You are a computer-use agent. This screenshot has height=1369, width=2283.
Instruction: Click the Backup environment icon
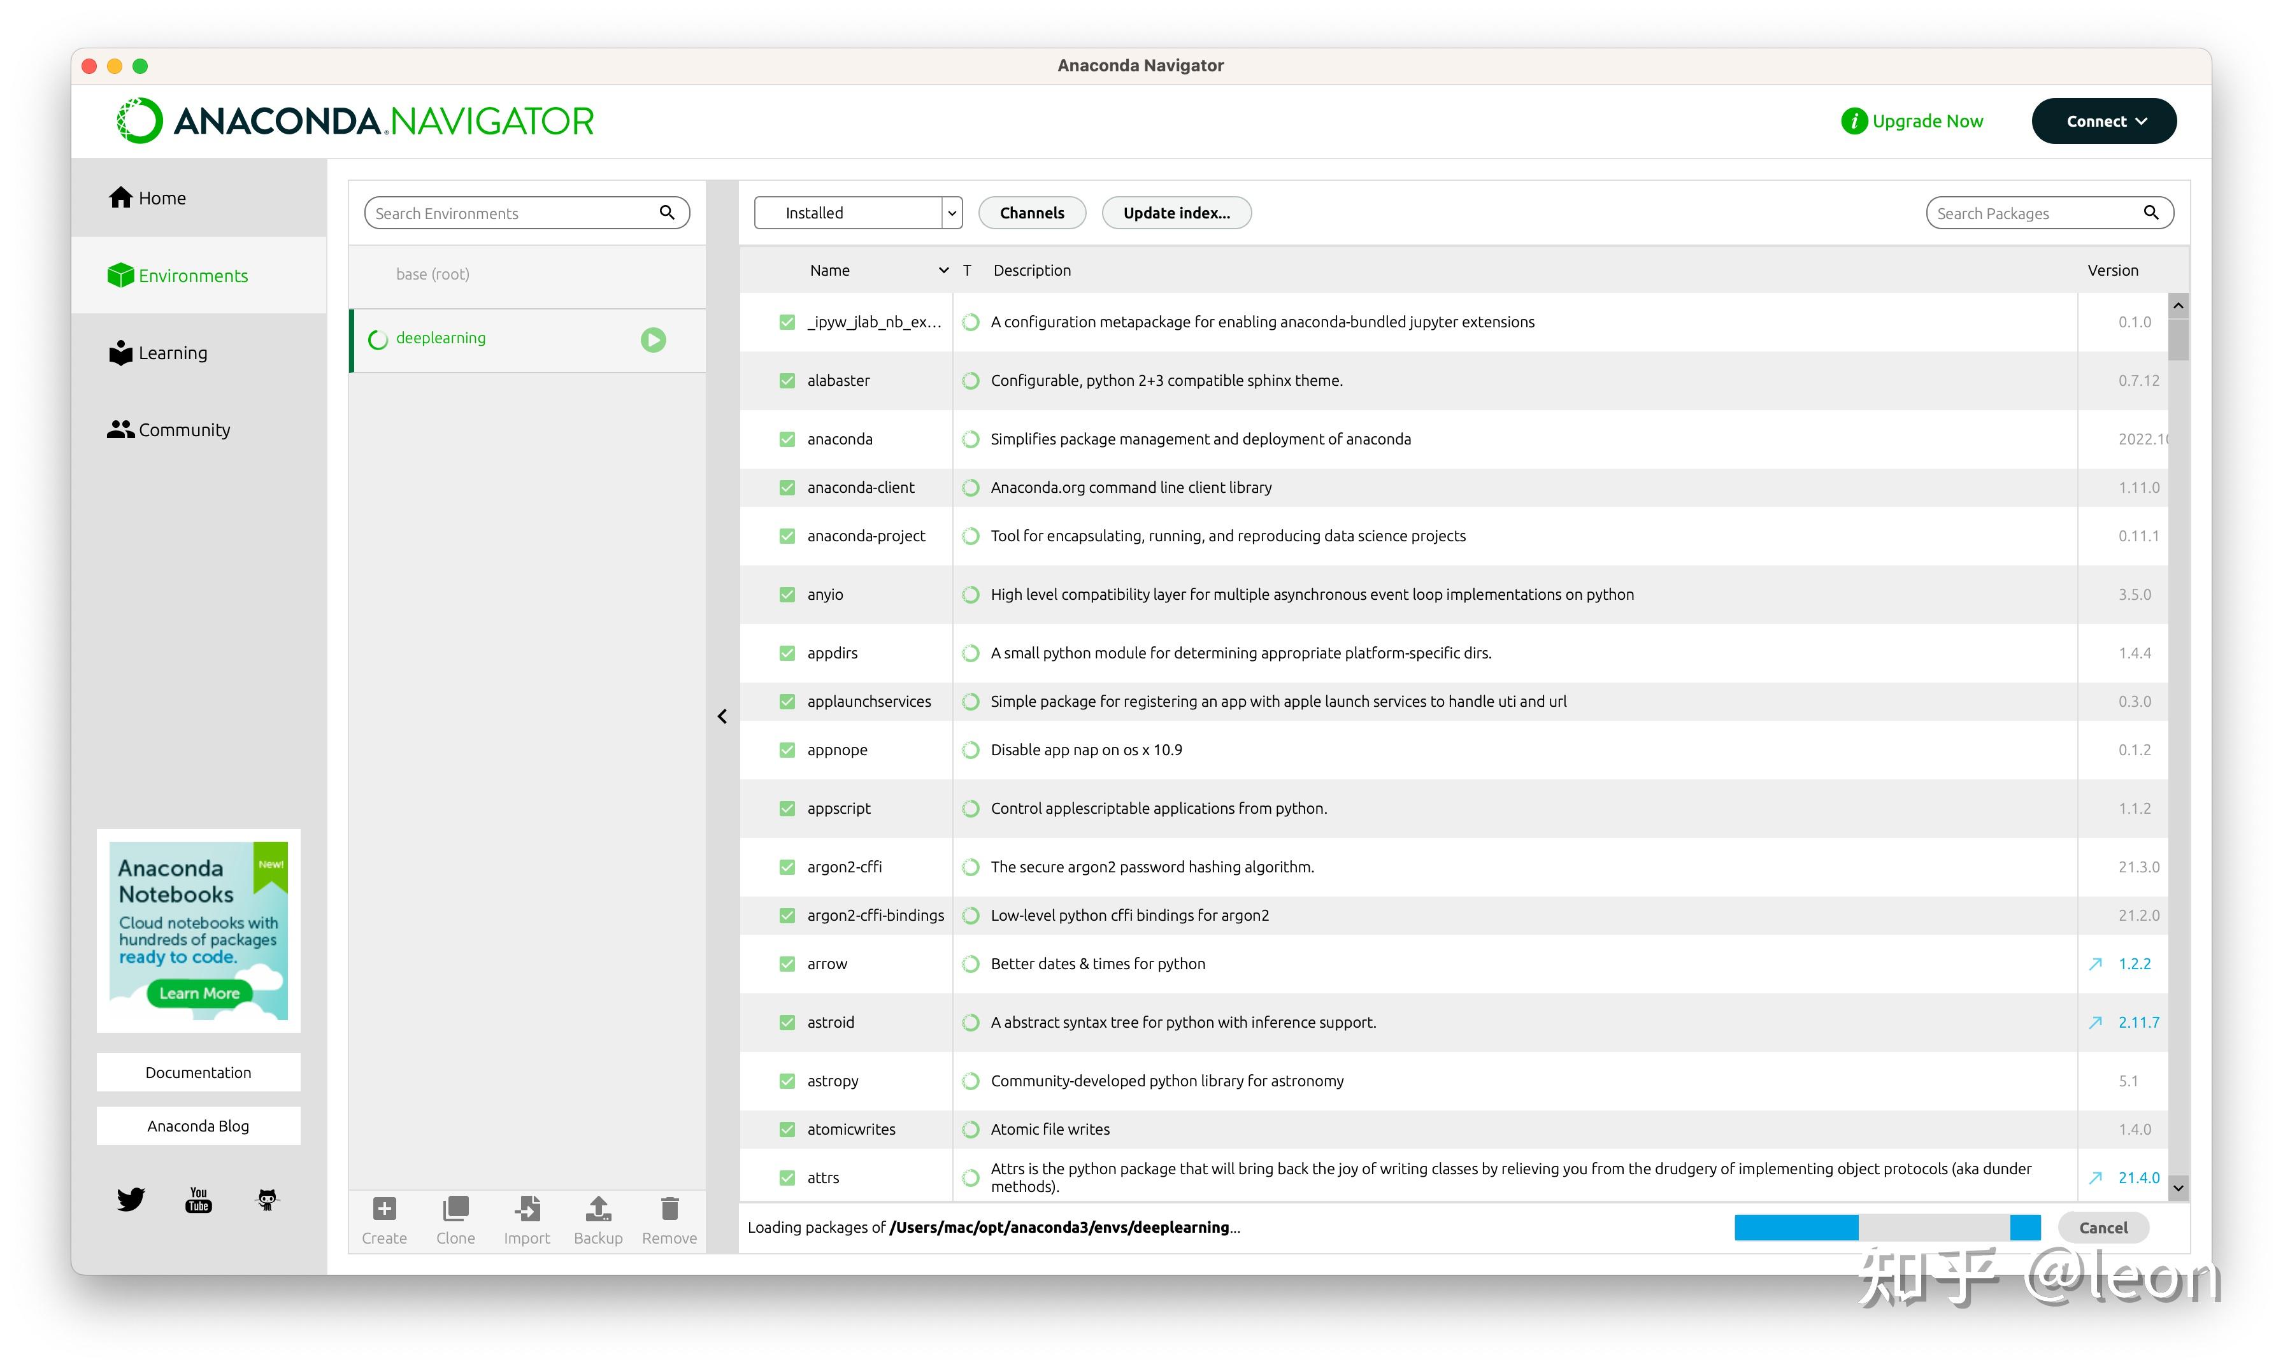(x=598, y=1209)
